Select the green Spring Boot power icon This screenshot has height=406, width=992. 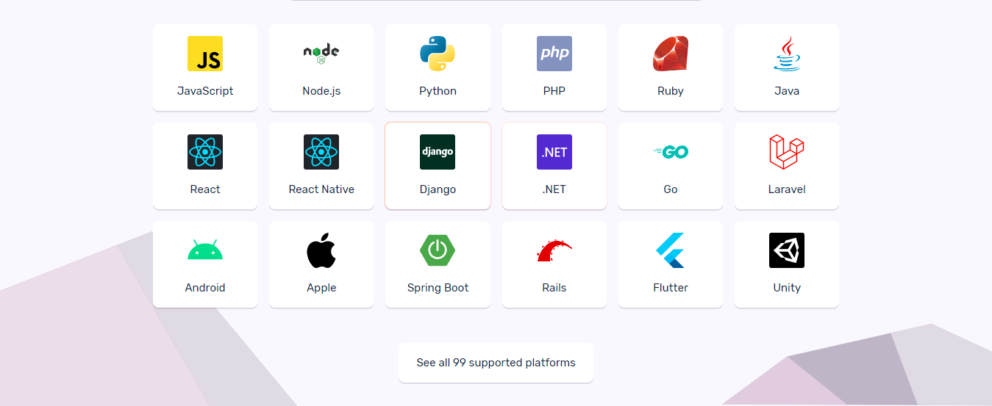coord(438,250)
